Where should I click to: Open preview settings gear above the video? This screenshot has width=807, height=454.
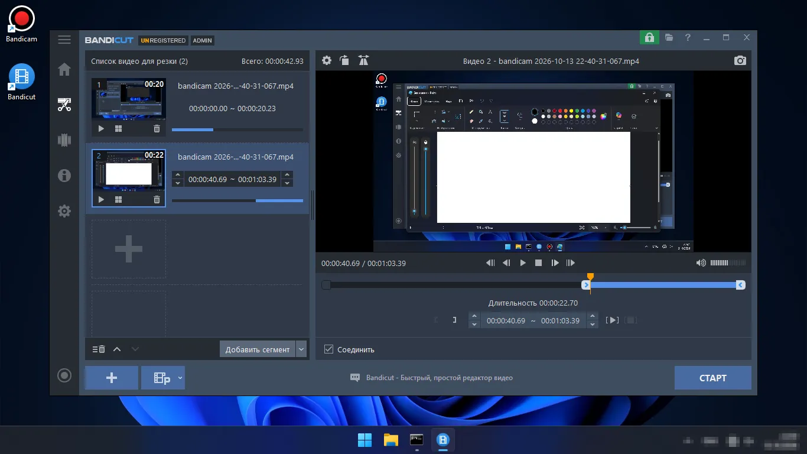click(327, 60)
